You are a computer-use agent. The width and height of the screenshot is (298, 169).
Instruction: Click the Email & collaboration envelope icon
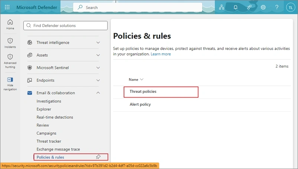30,93
